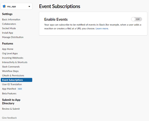The height and width of the screenshot is (121, 149).
Task: Toggle the Enable Events switch on
Action: tap(136, 19)
